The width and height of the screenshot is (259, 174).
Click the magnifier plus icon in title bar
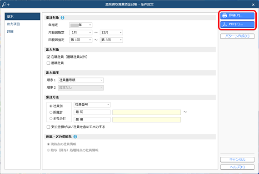click(6, 5)
